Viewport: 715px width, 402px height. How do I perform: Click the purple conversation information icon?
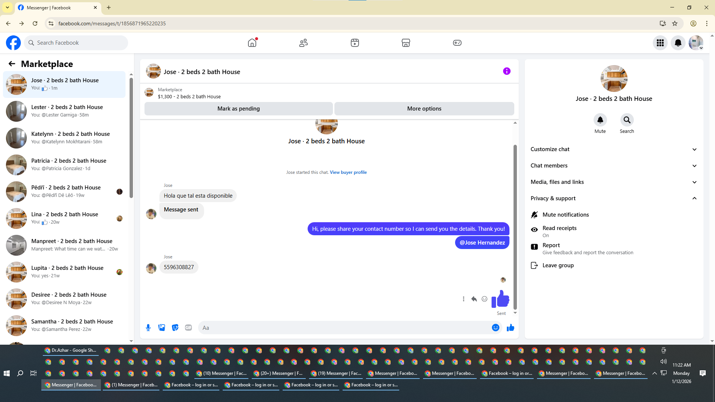click(x=506, y=71)
